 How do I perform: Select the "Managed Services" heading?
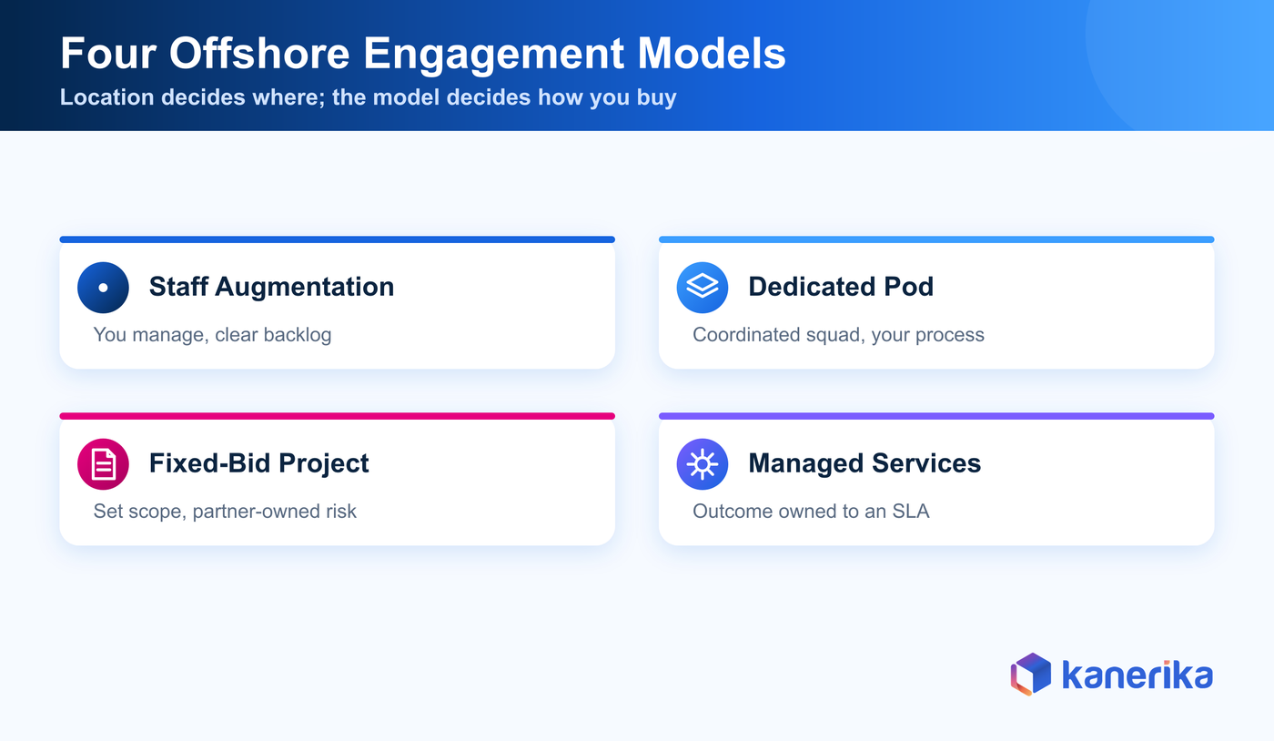864,463
